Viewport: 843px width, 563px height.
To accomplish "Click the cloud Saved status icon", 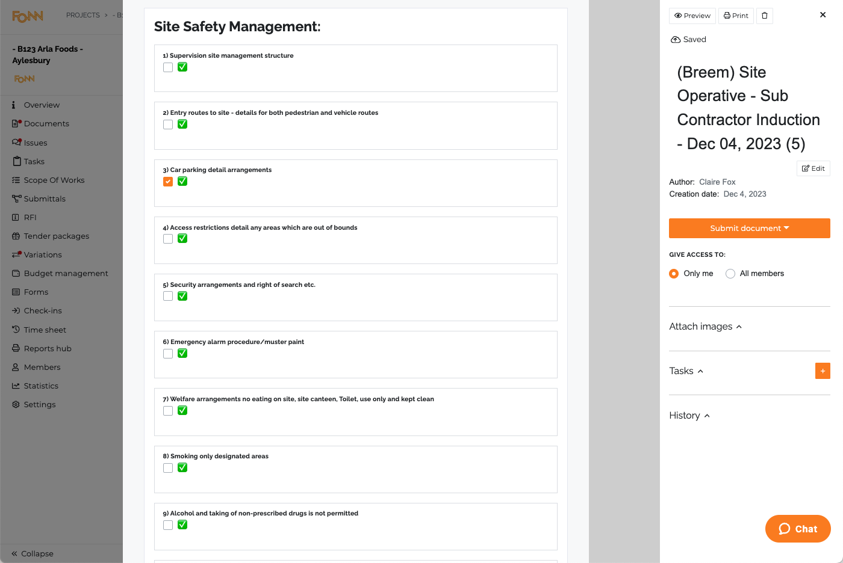I will pyautogui.click(x=676, y=40).
